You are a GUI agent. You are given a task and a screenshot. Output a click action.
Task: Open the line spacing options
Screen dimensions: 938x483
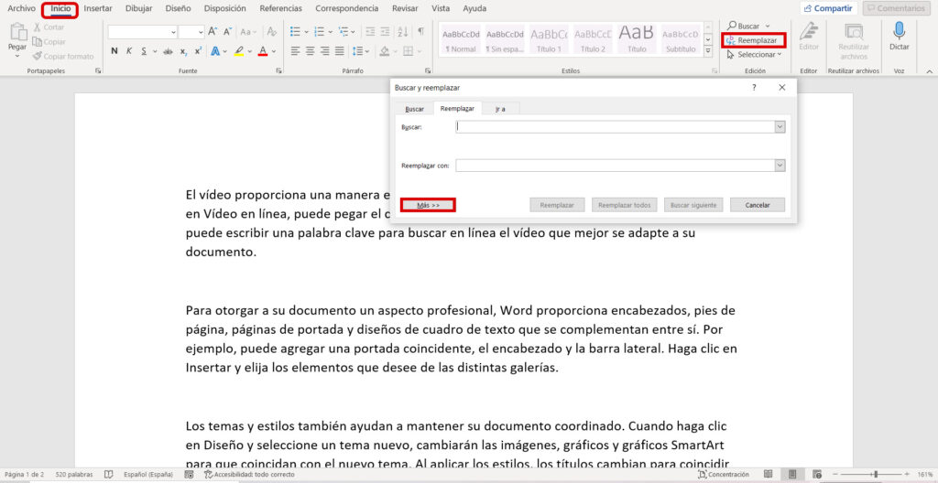pyautogui.click(x=361, y=51)
